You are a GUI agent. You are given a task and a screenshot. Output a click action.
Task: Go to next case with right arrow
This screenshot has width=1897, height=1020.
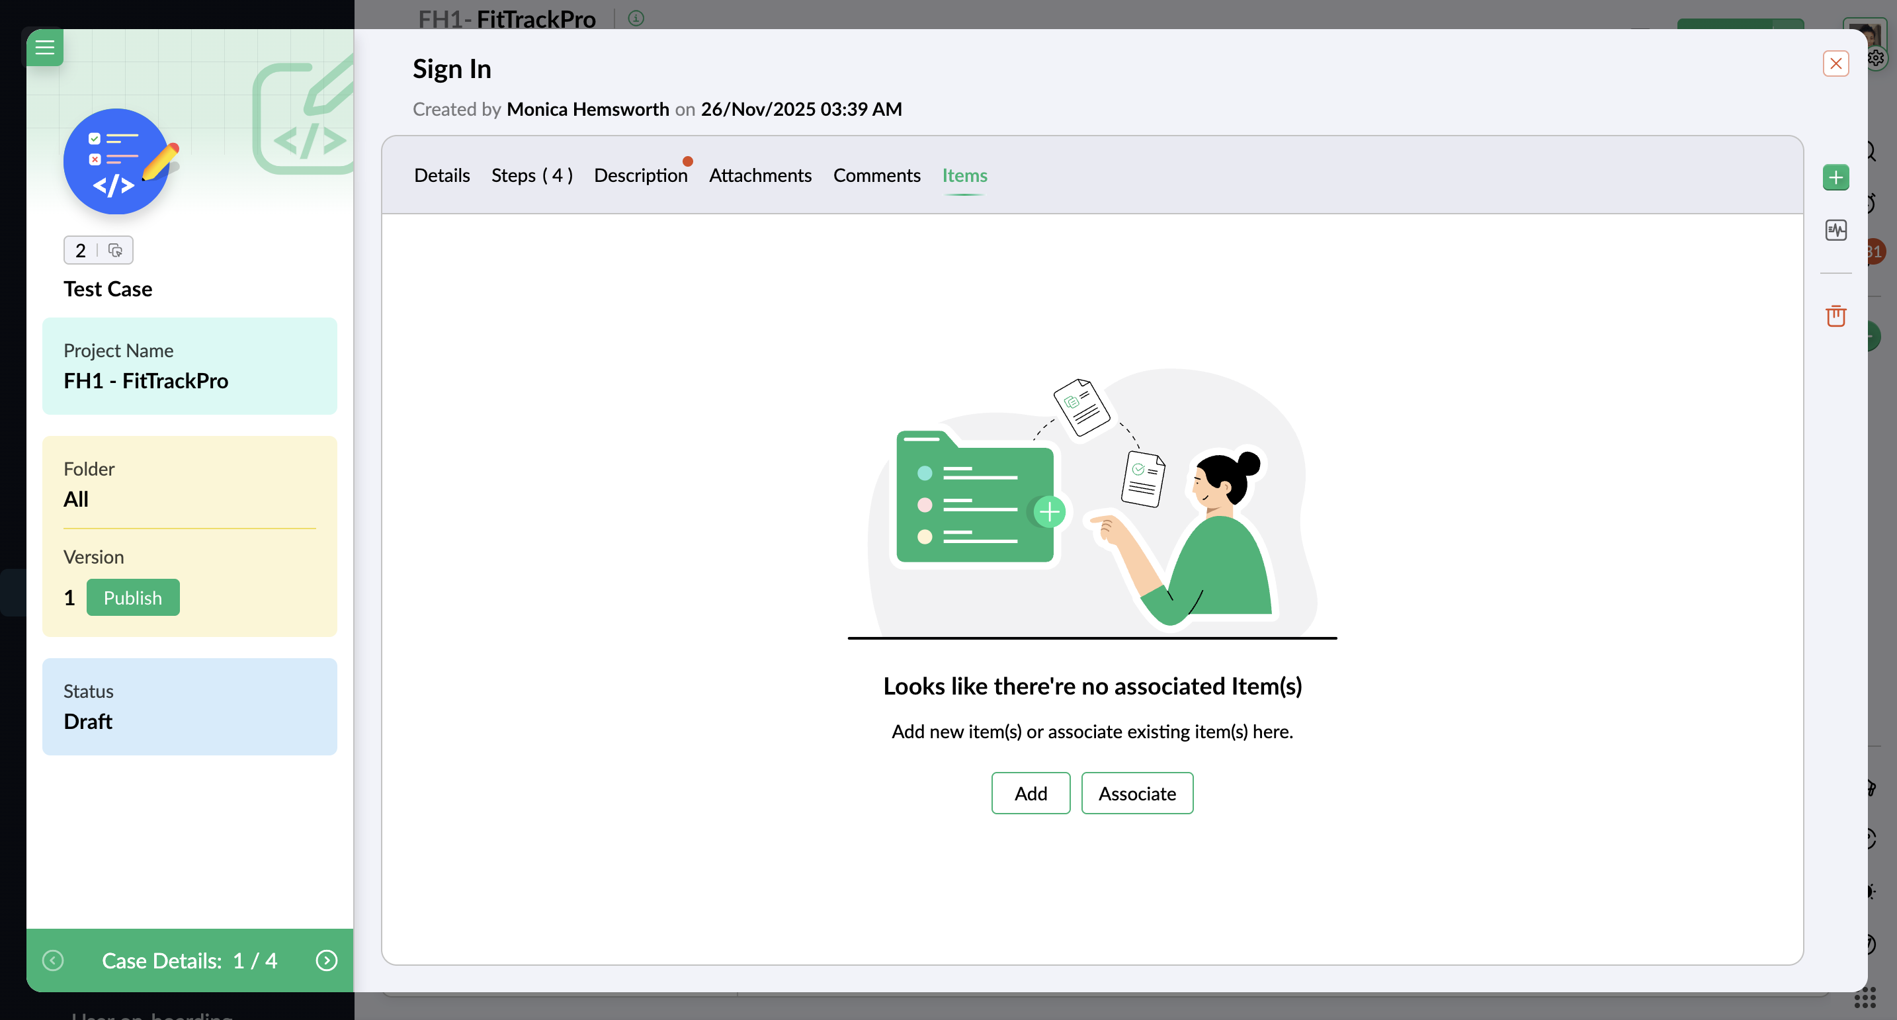pyautogui.click(x=326, y=960)
